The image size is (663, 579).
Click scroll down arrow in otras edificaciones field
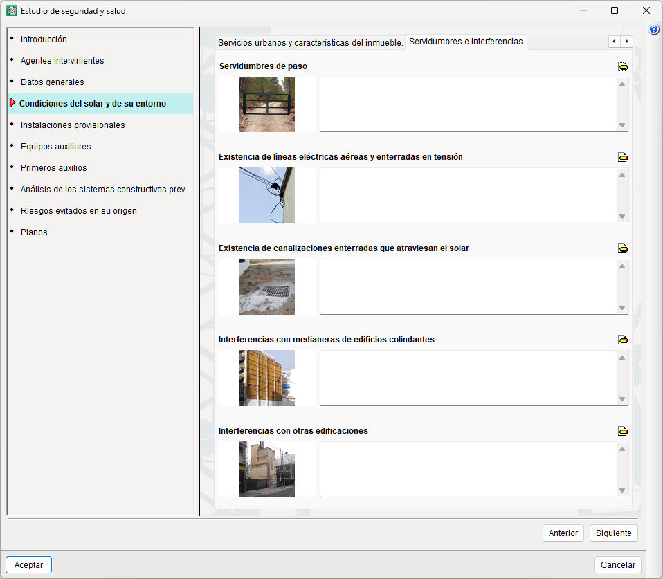pyautogui.click(x=622, y=490)
